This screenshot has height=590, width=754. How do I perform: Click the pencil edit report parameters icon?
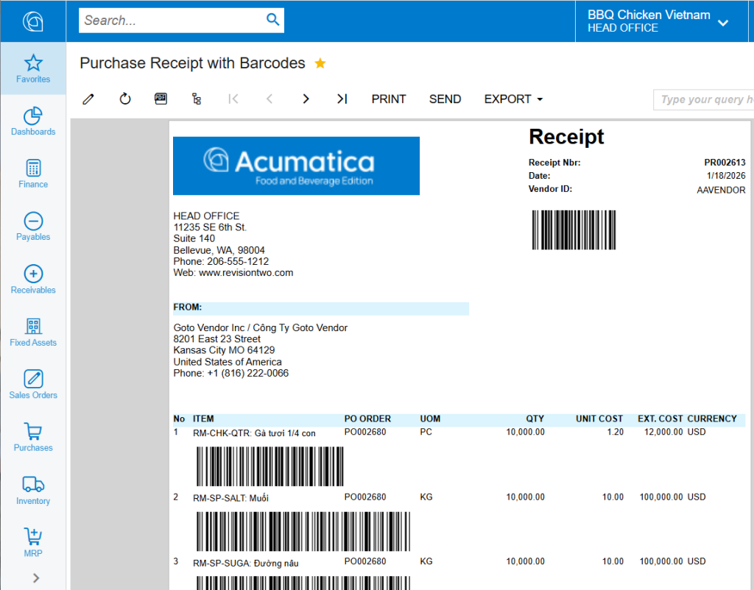88,99
